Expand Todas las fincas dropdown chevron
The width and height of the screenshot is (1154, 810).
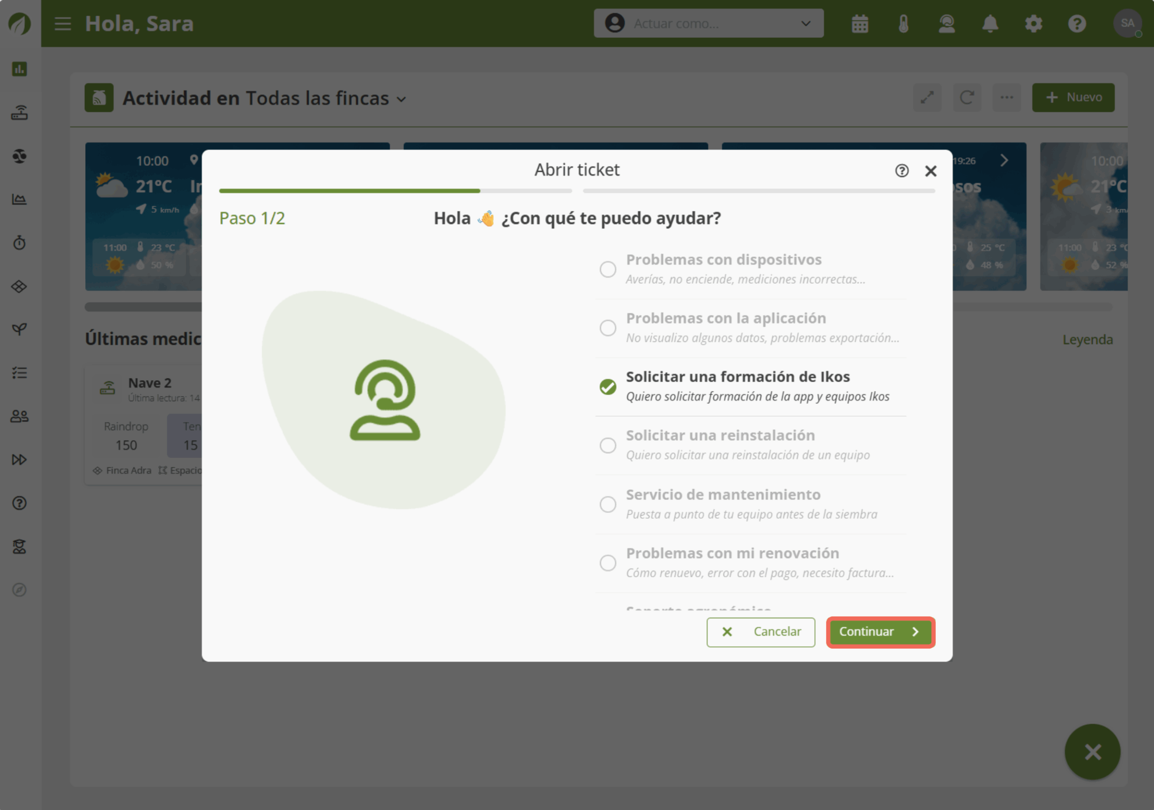tap(401, 99)
